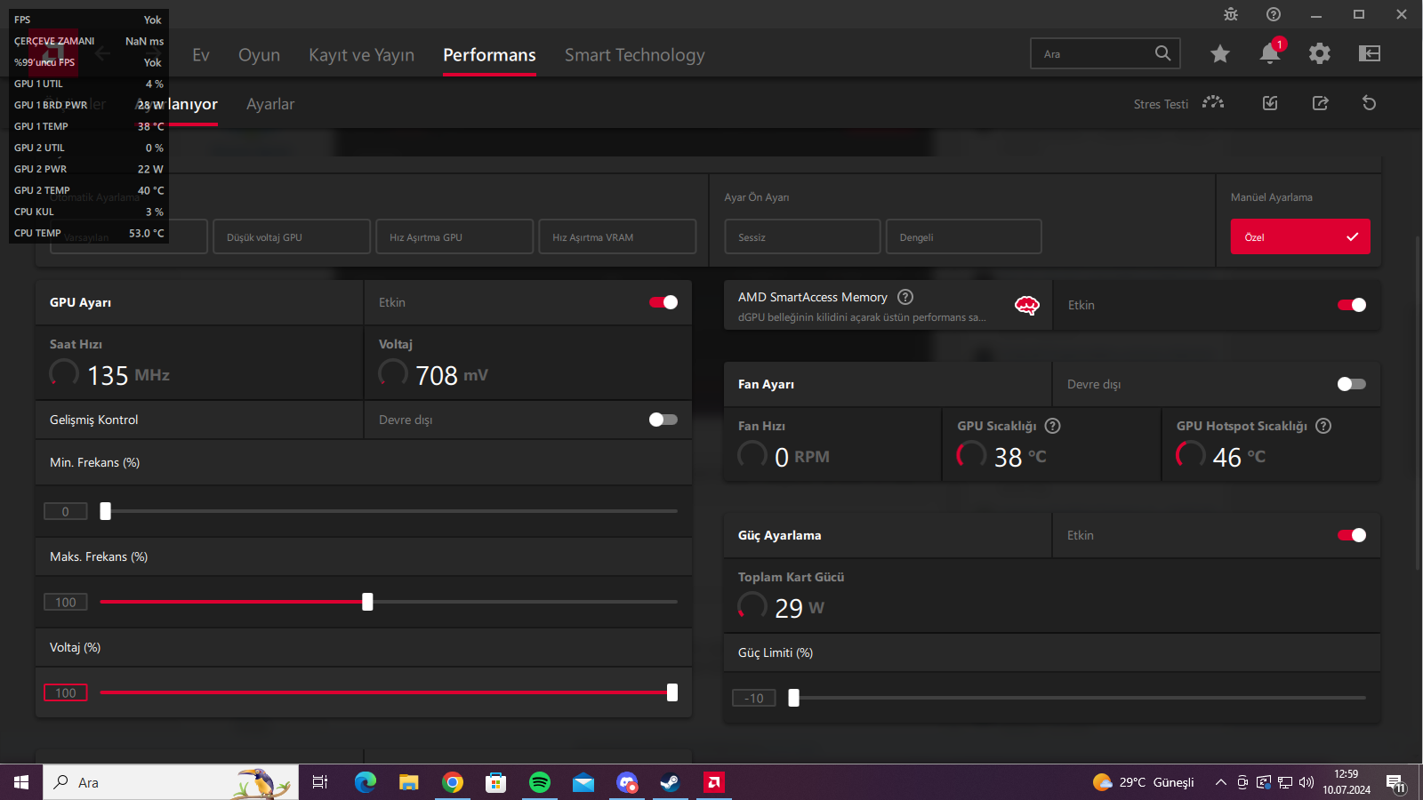Switch to the Ayarlar sub-tab
This screenshot has width=1423, height=800.
270,104
